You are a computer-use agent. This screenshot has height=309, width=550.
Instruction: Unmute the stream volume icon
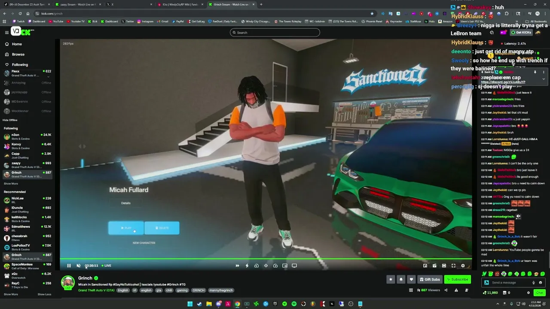tap(78, 266)
